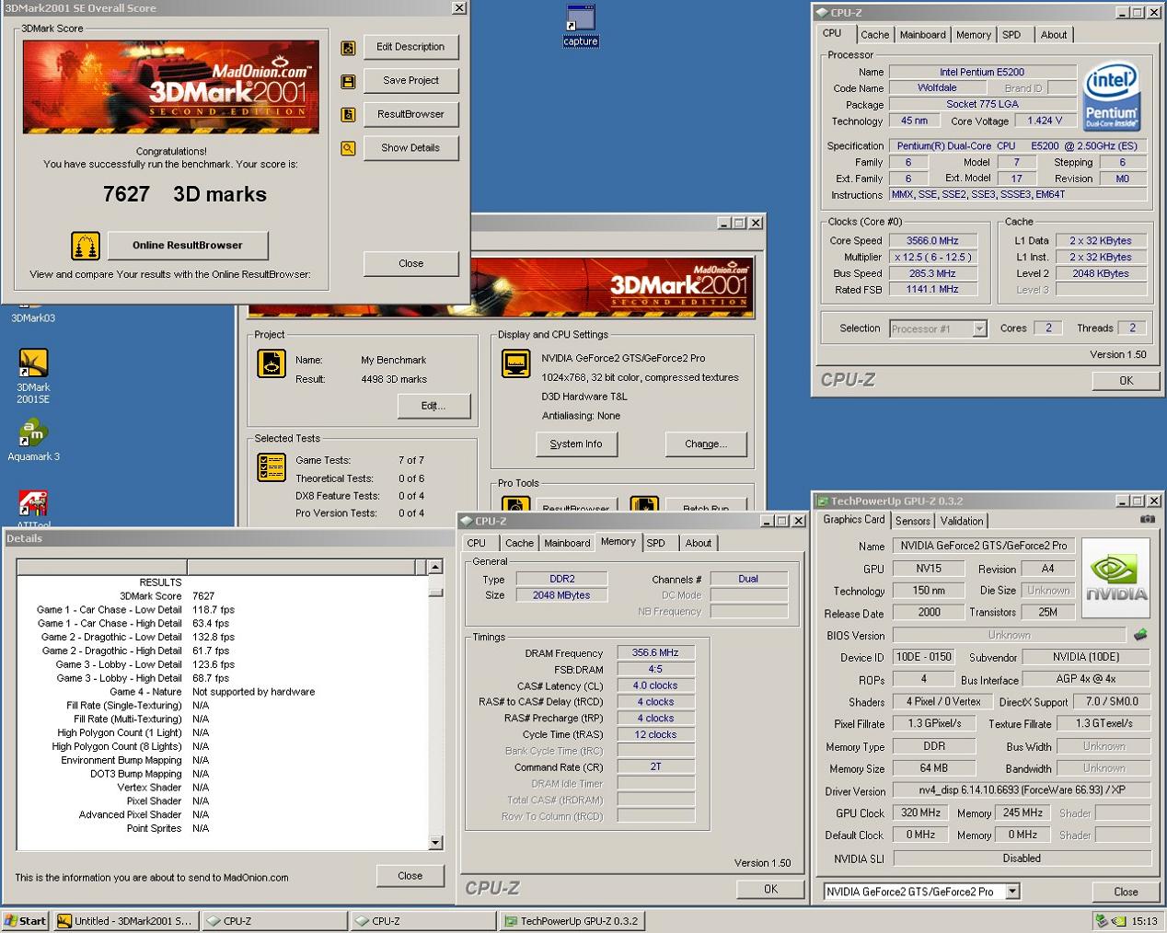Viewport: 1167px width, 933px height.
Task: Click OK in the top CPU-Z window
Action: click(1126, 381)
